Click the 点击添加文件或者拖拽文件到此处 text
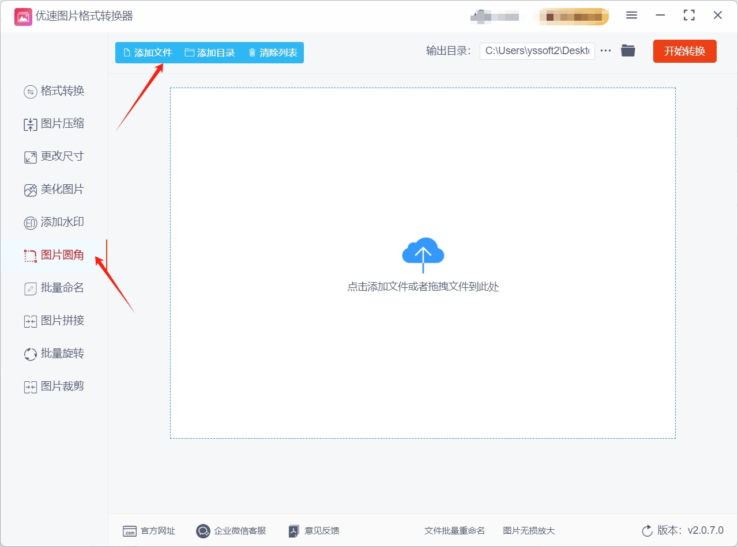 (423, 287)
